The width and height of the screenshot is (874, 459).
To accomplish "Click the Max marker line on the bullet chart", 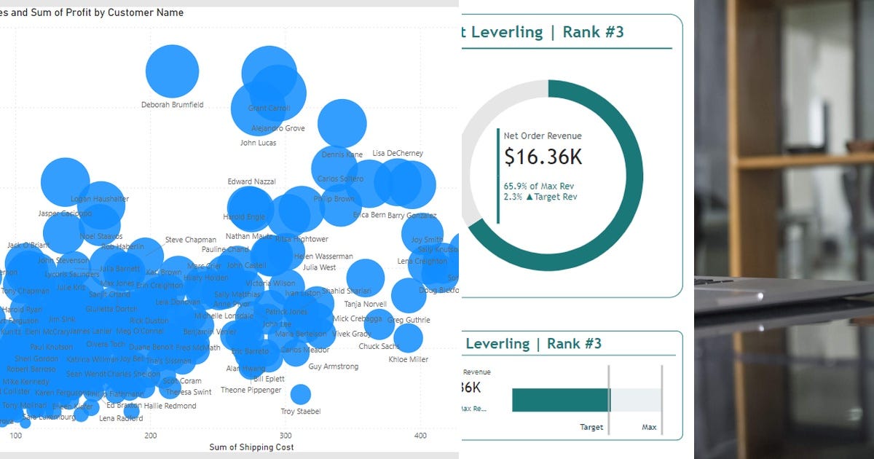I will (661, 399).
